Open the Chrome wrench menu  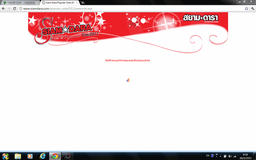[252, 9]
